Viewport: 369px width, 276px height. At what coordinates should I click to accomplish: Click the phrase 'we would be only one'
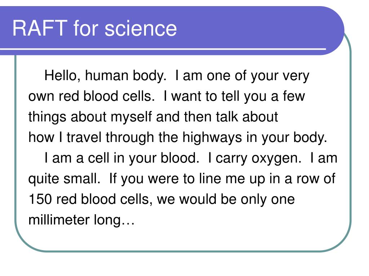click(226, 199)
